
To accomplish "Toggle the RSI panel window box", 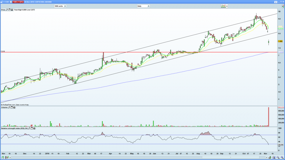I will click(x=32, y=128).
